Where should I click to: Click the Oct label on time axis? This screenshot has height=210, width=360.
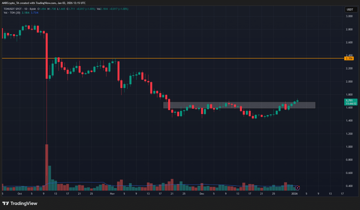coord(19,194)
